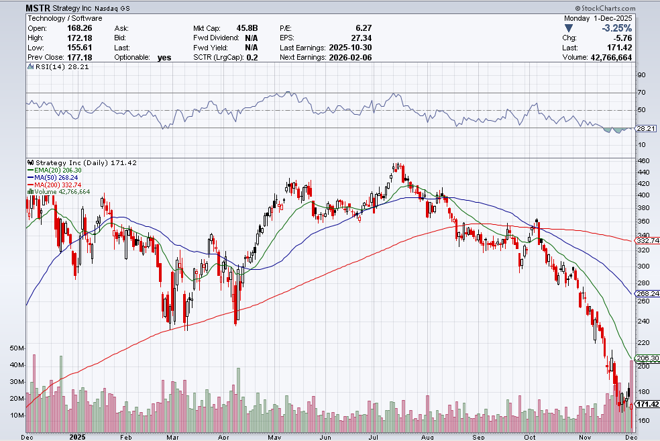
Task: Click the Mkt Cap value 45.8B
Action: coord(247,28)
